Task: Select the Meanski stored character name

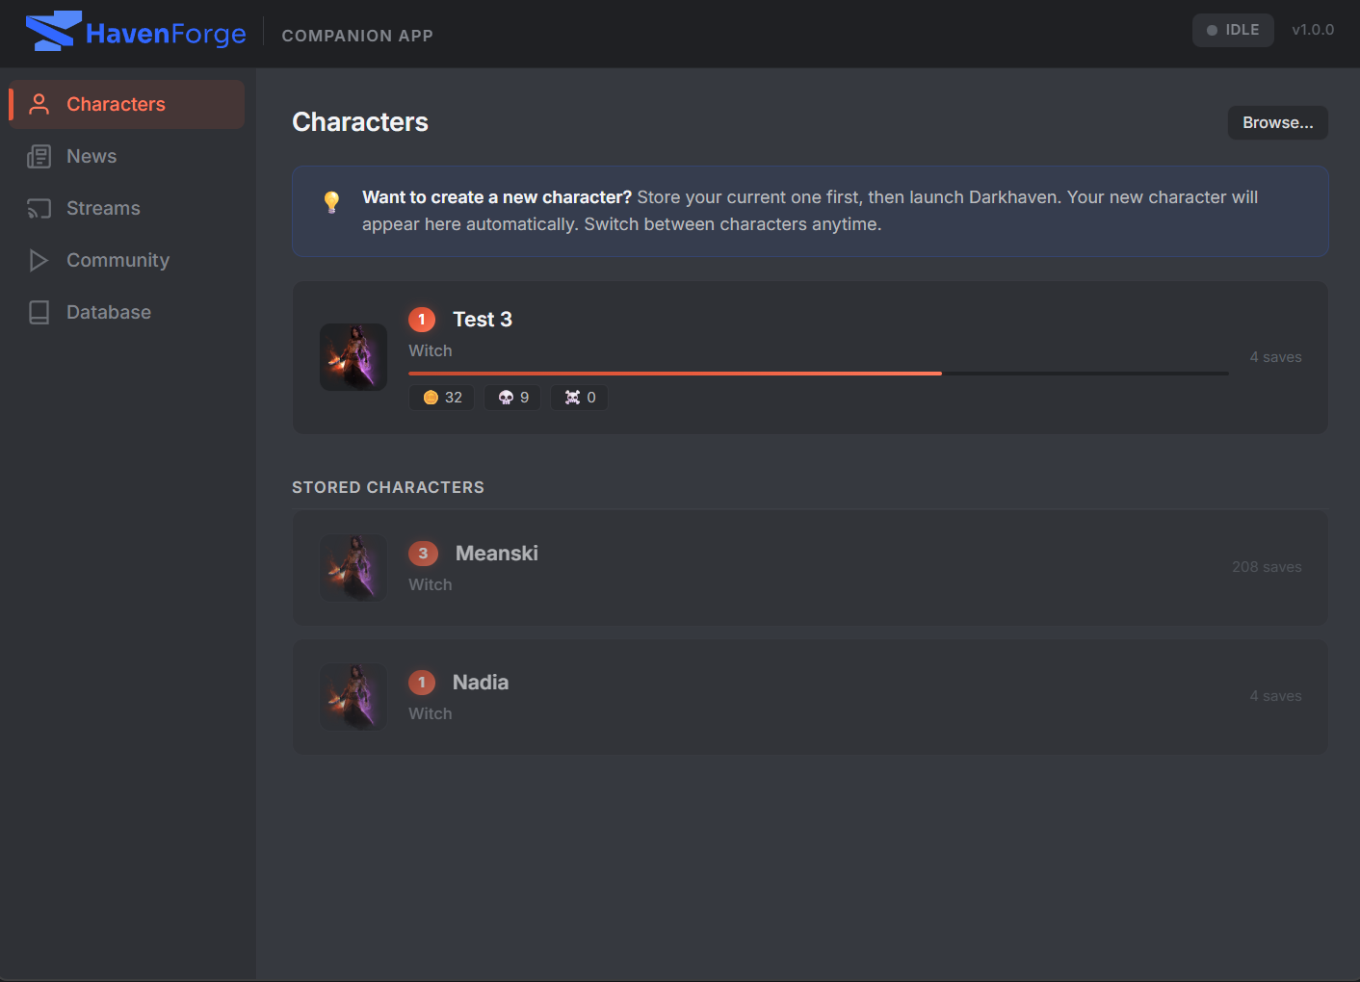Action: pyautogui.click(x=496, y=554)
